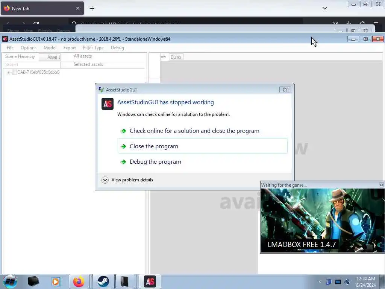Screen dimensions: 385x289
Task: Switch to Steam from the taskbar
Action: point(103,281)
